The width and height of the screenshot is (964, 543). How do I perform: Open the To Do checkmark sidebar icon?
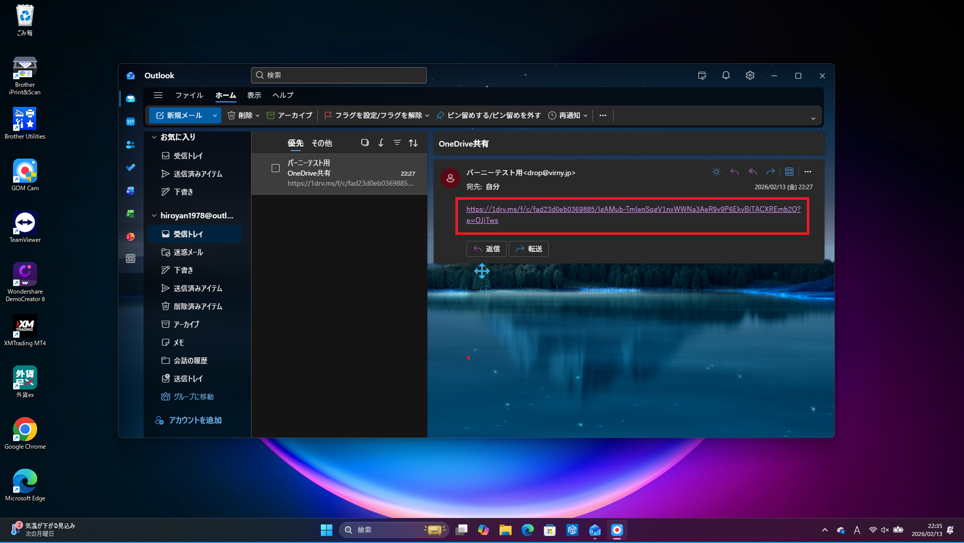[131, 168]
